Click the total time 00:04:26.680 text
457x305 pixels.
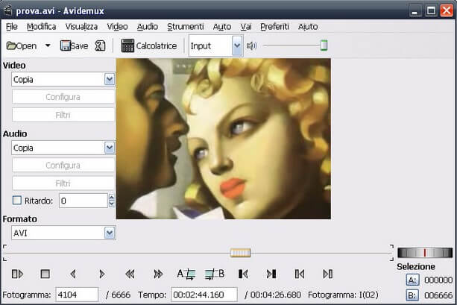click(x=275, y=295)
